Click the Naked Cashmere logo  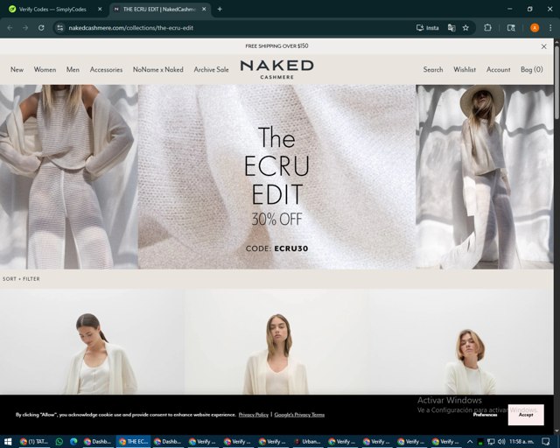click(x=277, y=69)
